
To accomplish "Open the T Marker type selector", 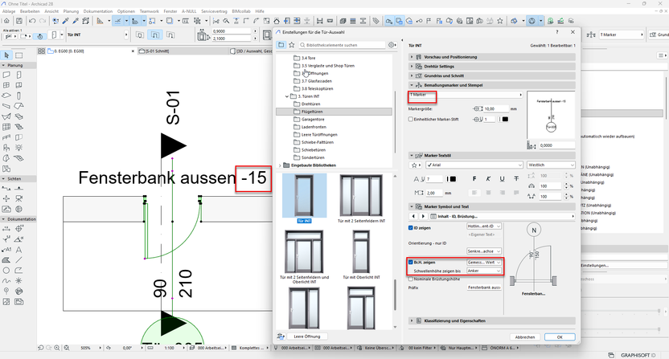I will (x=466, y=95).
